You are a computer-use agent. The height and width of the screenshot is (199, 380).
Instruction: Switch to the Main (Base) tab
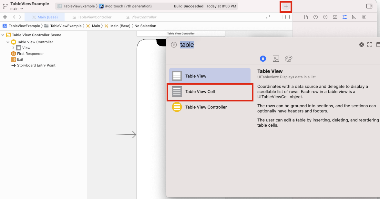click(x=45, y=17)
